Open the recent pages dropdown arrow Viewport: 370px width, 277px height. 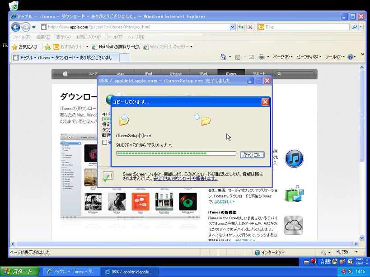tap(34, 28)
